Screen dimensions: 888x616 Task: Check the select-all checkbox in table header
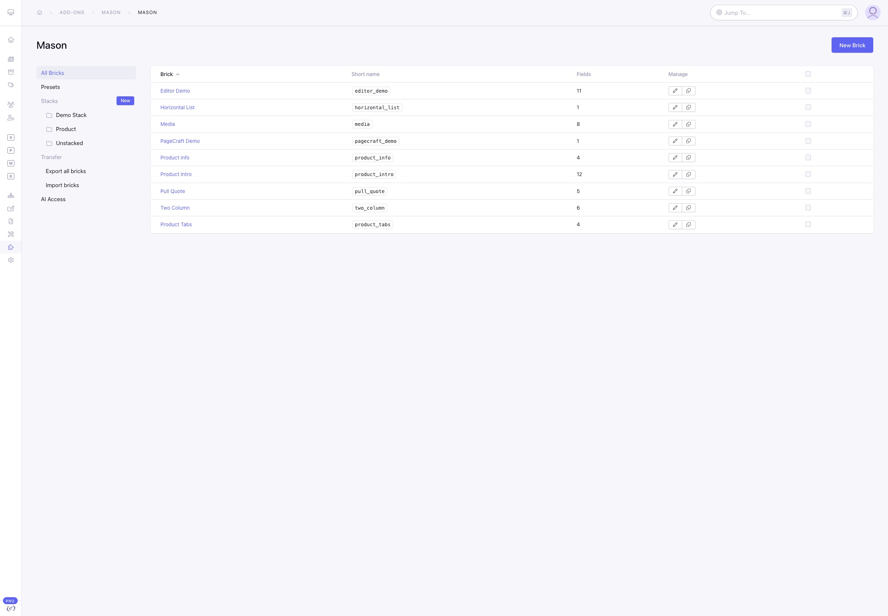coord(808,74)
